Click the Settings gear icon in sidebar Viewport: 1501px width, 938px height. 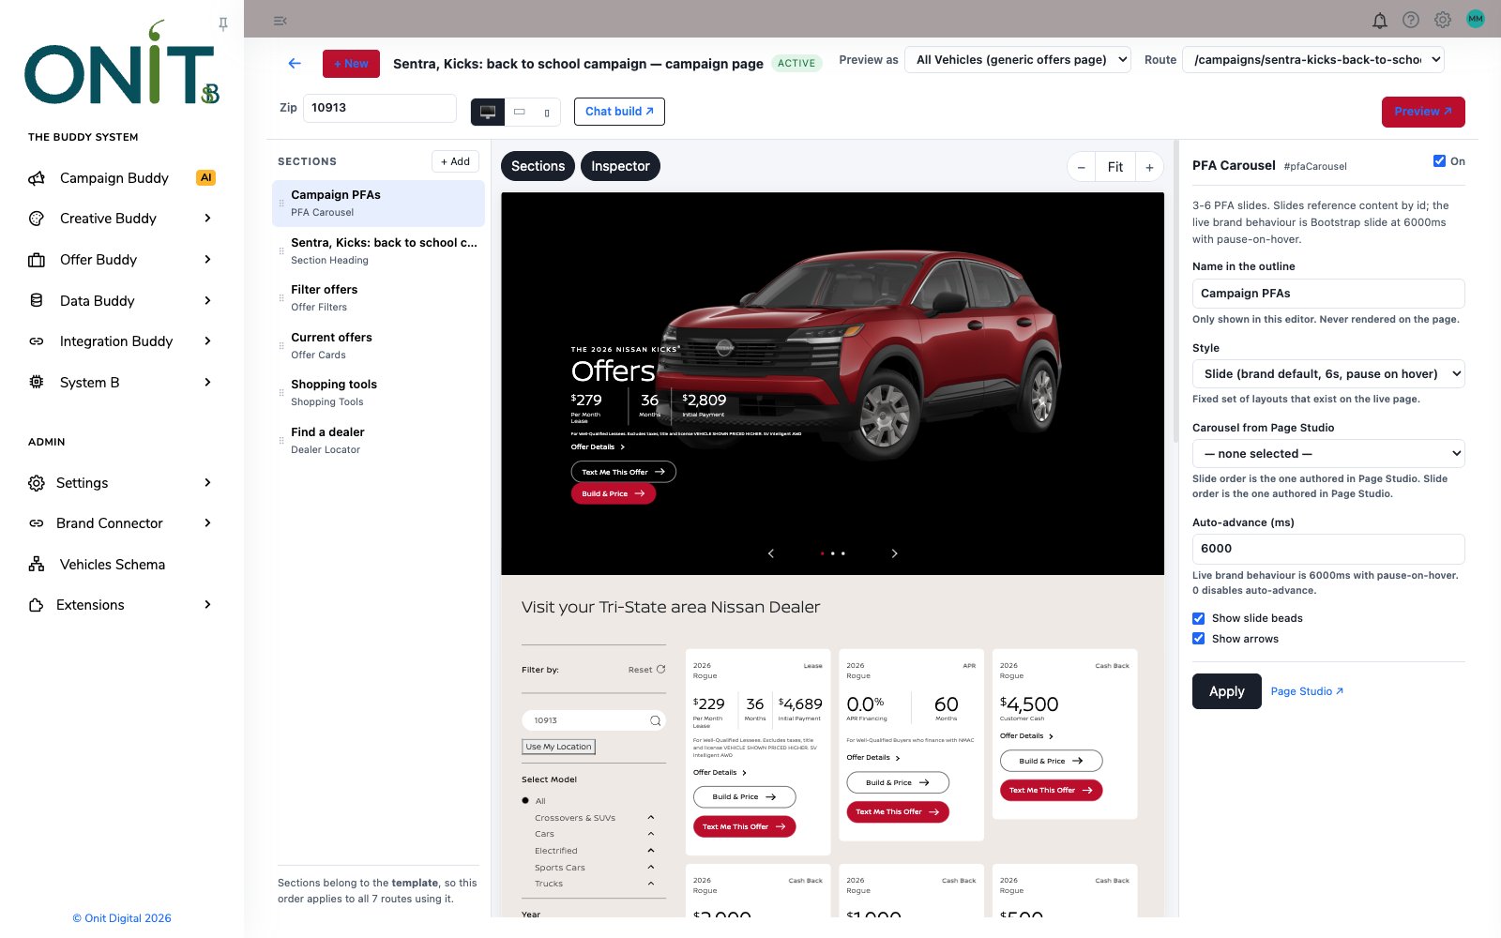37,483
